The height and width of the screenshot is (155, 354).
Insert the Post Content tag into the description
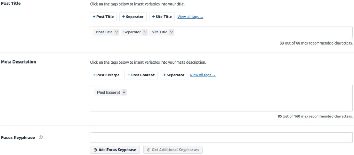(x=141, y=75)
